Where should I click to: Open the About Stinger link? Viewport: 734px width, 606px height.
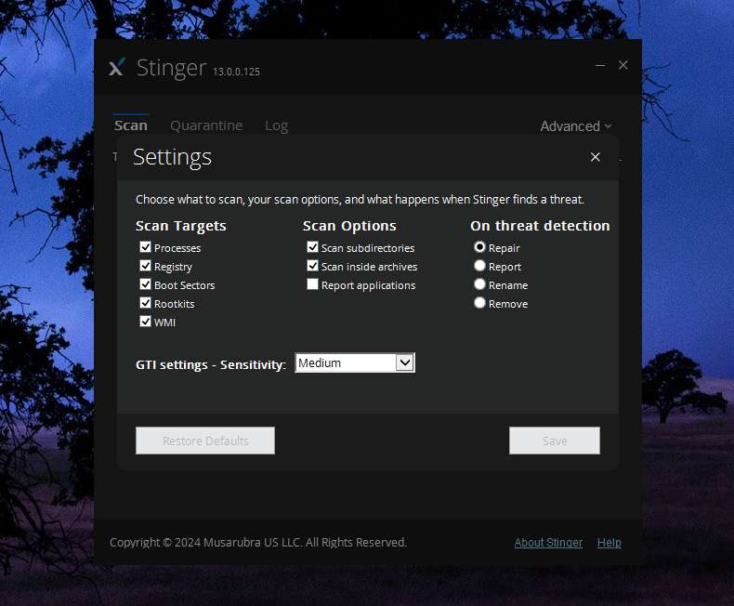coord(548,542)
